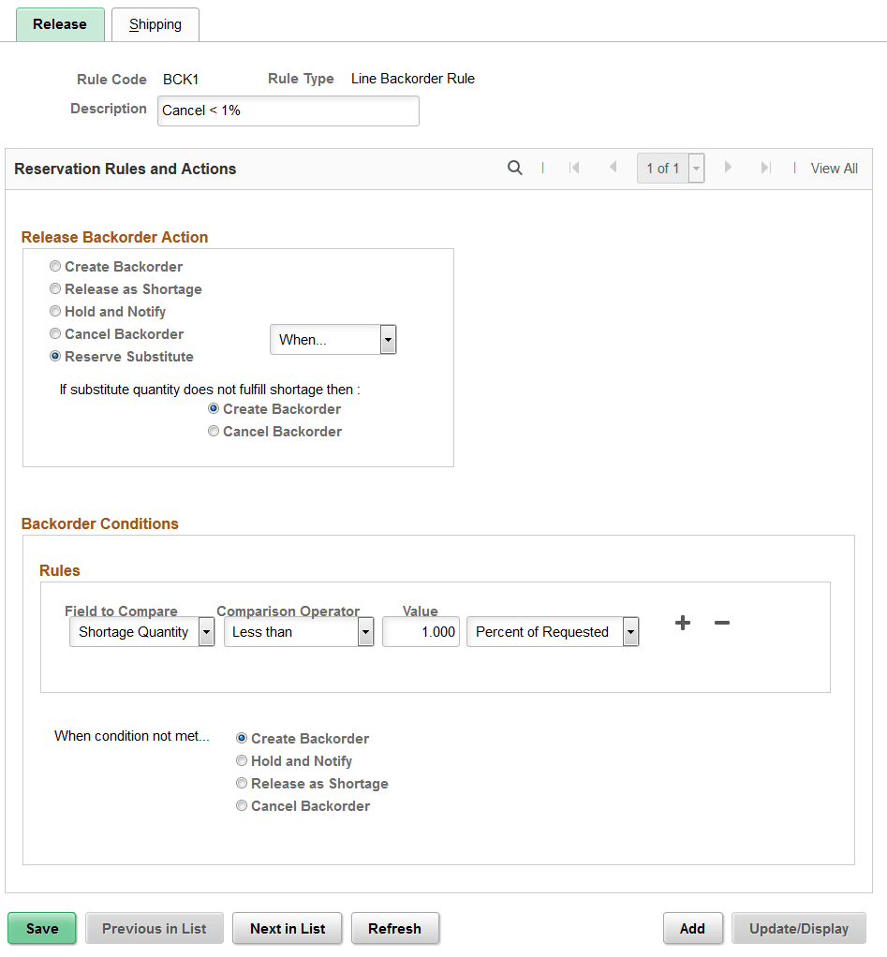This screenshot has height=957, width=887.
Task: Click the previous record arrow
Action: click(x=614, y=168)
